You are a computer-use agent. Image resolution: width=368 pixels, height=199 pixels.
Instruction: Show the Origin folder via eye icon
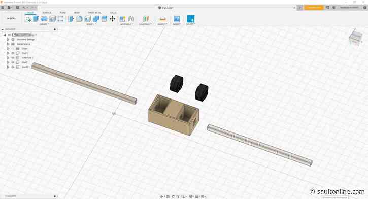click(13, 49)
